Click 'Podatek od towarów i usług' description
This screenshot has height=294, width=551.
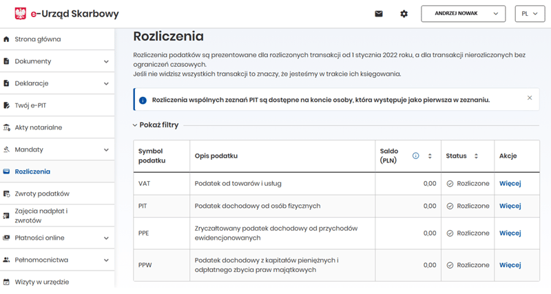pyautogui.click(x=238, y=183)
